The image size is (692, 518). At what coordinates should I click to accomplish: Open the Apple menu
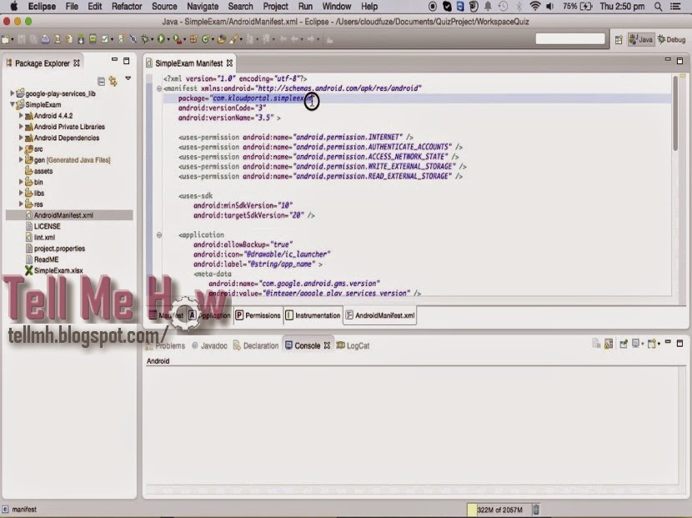click(13, 6)
